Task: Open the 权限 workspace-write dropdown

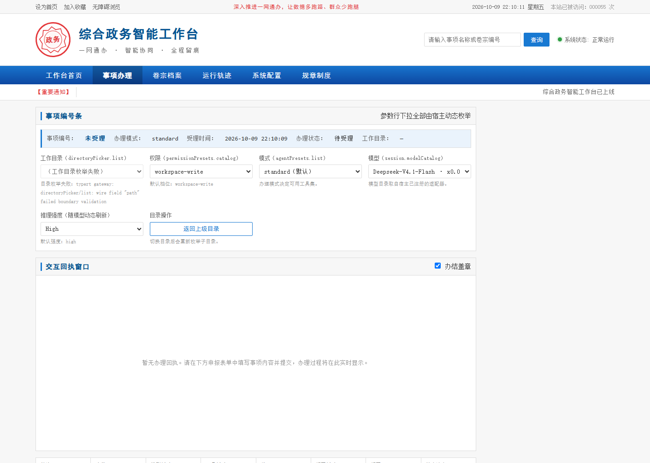Action: tap(201, 171)
